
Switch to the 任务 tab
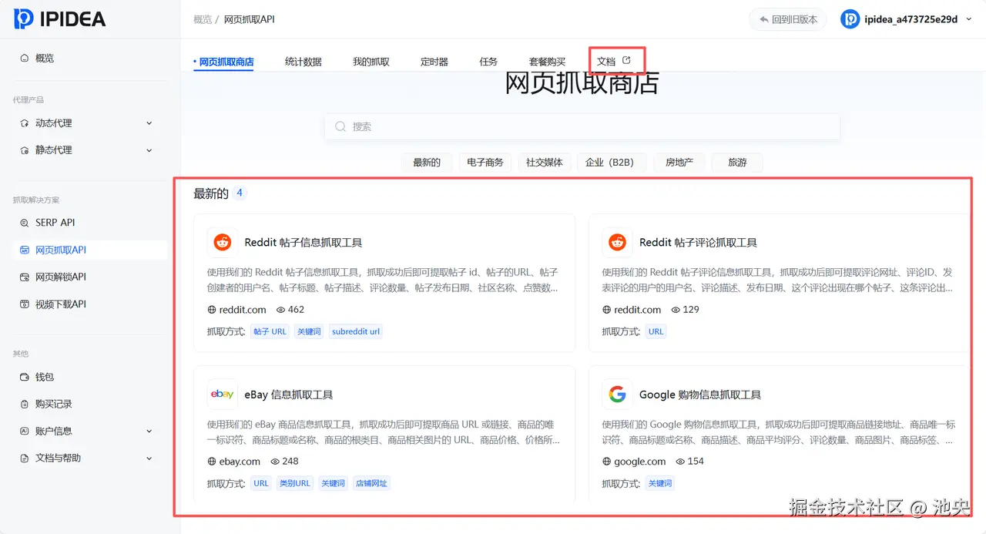coord(488,62)
